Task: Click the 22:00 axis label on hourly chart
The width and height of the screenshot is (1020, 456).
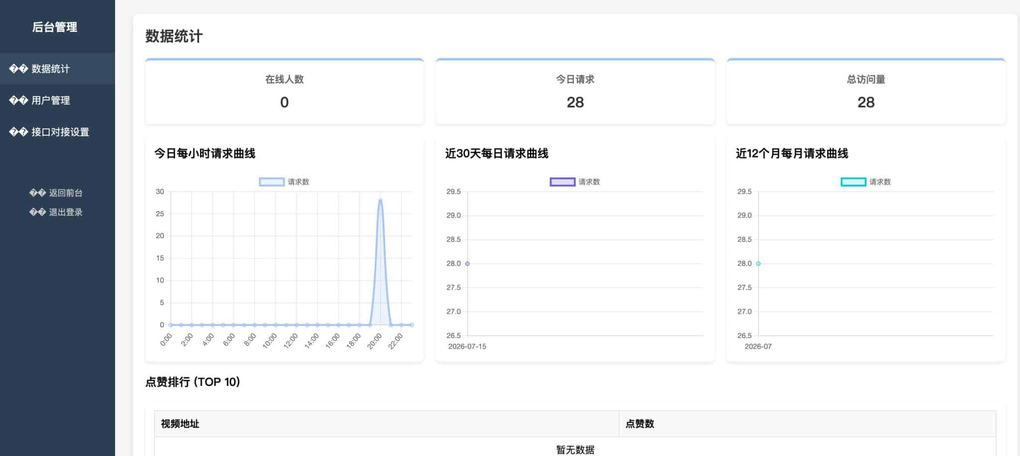Action: click(x=395, y=341)
